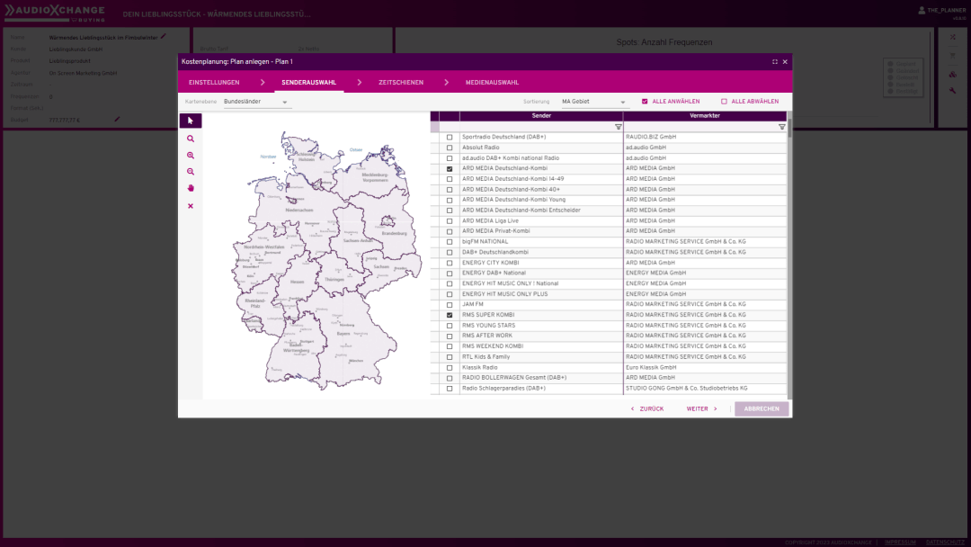971x547 pixels.
Task: Click the 'RMS AFTER WORK' row
Action: (x=609, y=336)
